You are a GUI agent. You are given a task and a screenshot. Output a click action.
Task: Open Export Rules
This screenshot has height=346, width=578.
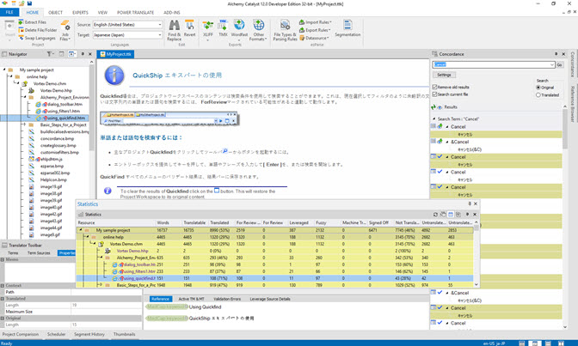[x=315, y=30]
